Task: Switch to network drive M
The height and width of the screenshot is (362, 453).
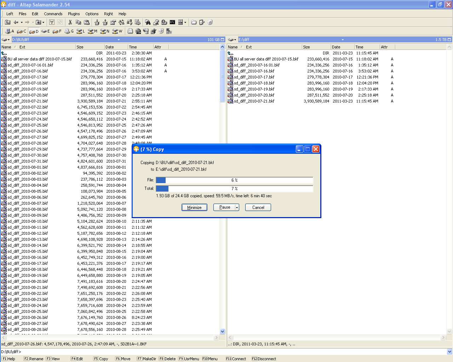Action: (92, 31)
